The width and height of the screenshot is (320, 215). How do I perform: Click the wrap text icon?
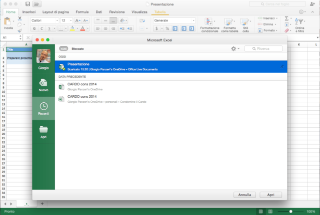(142, 21)
